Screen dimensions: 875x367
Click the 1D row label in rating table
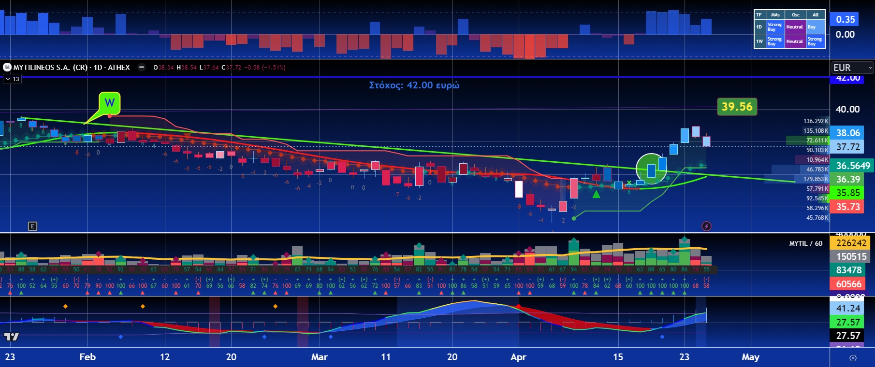point(759,27)
